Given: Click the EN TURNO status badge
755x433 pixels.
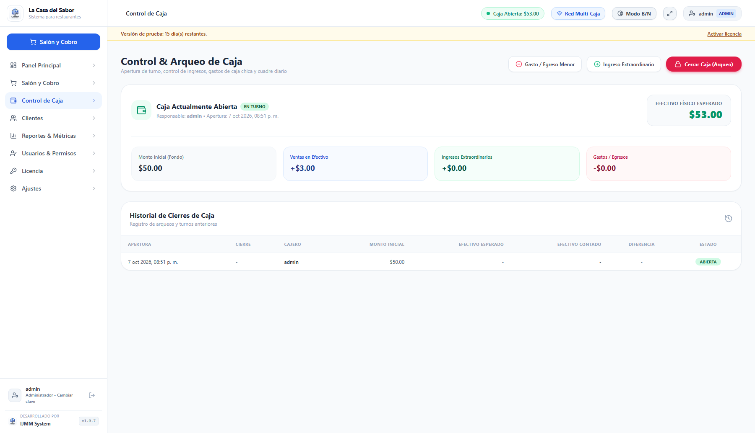Looking at the screenshot, I should 255,107.
